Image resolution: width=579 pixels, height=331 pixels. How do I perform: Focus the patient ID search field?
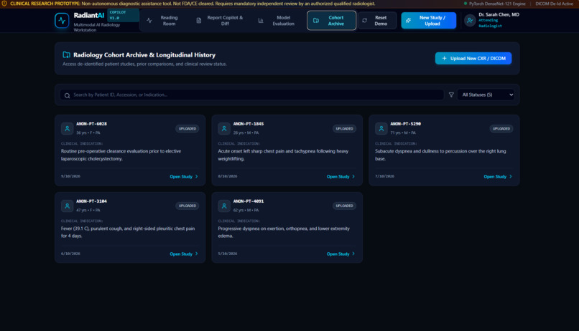pyautogui.click(x=252, y=95)
